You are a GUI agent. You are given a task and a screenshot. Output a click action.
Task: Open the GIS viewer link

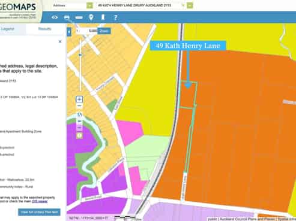(x=40, y=201)
